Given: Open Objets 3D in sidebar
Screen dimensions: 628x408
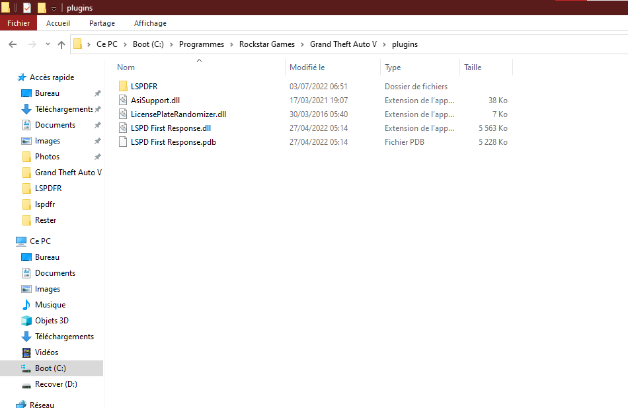Looking at the screenshot, I should point(52,321).
